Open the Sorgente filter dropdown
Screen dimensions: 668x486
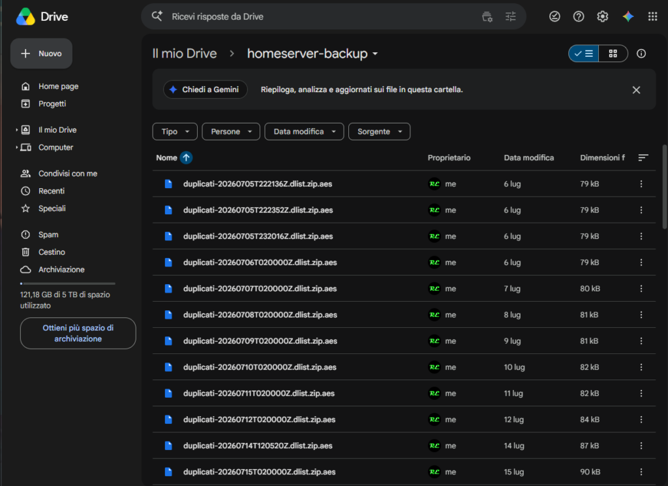click(x=379, y=131)
